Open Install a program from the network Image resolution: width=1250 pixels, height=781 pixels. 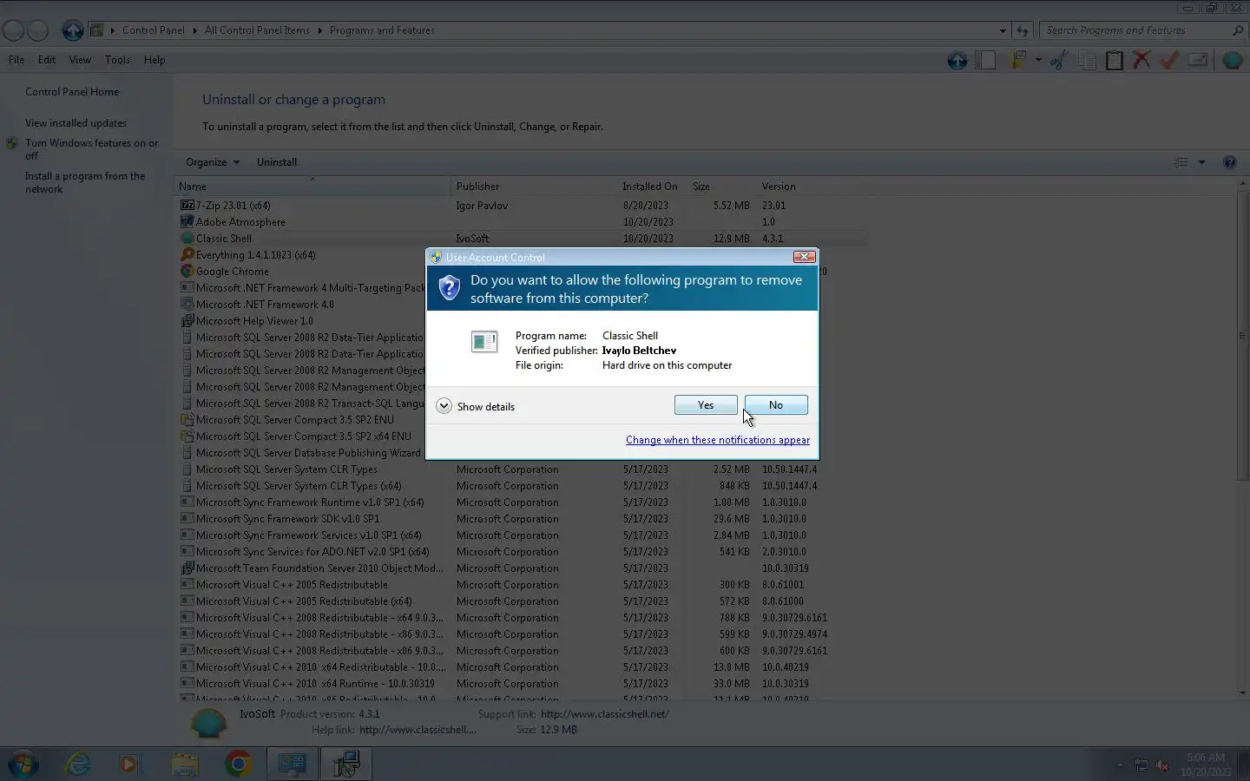pyautogui.click(x=85, y=182)
